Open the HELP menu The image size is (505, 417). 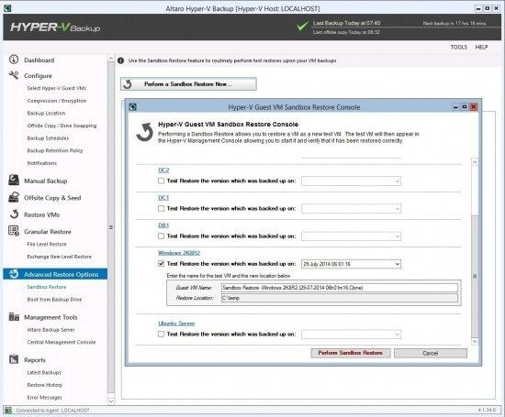(481, 47)
